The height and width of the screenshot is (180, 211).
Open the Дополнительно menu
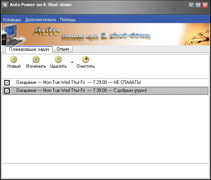click(41, 20)
